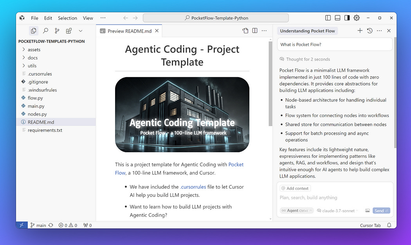
Task: Click the split editor icon above the preview
Action: pos(255,30)
